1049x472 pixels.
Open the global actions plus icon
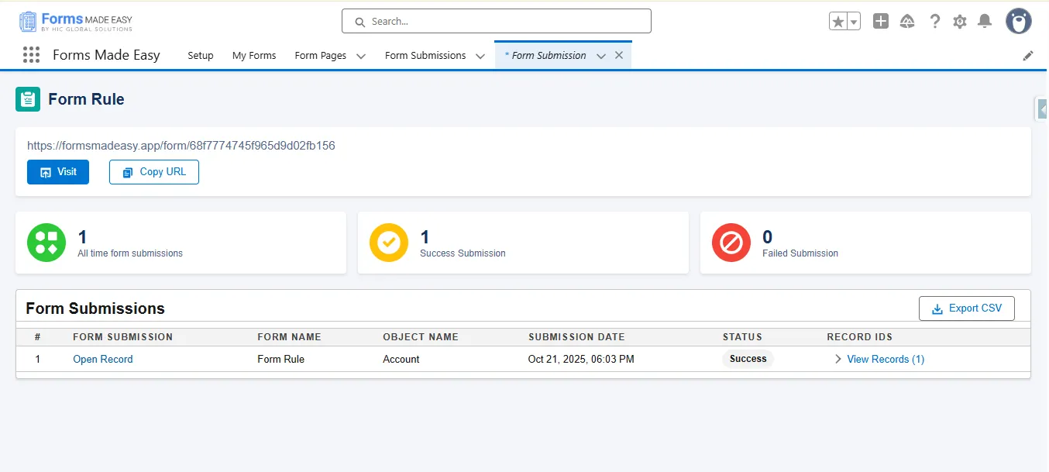[x=880, y=22]
